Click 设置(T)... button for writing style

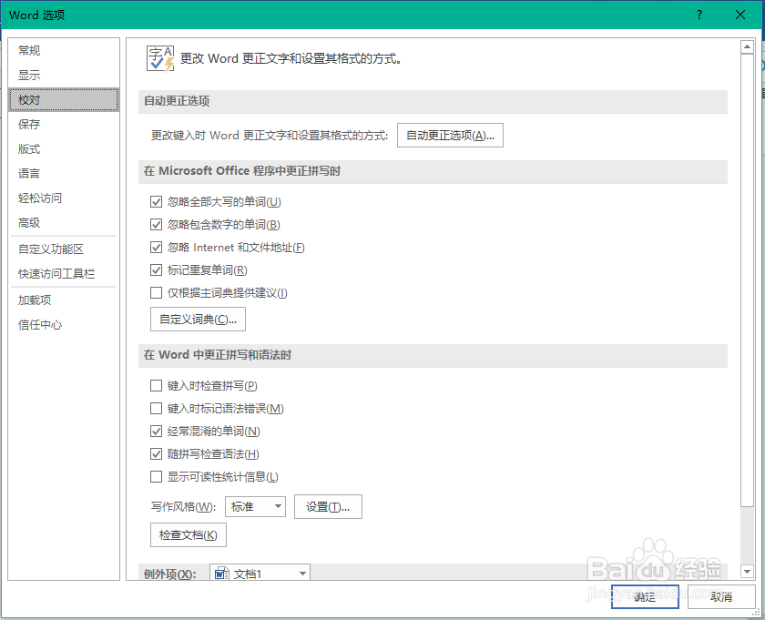328,507
